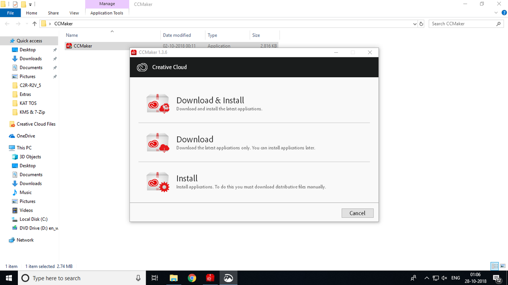Image resolution: width=508 pixels, height=285 pixels.
Task: Open the File tab in Explorer
Action: [10, 13]
